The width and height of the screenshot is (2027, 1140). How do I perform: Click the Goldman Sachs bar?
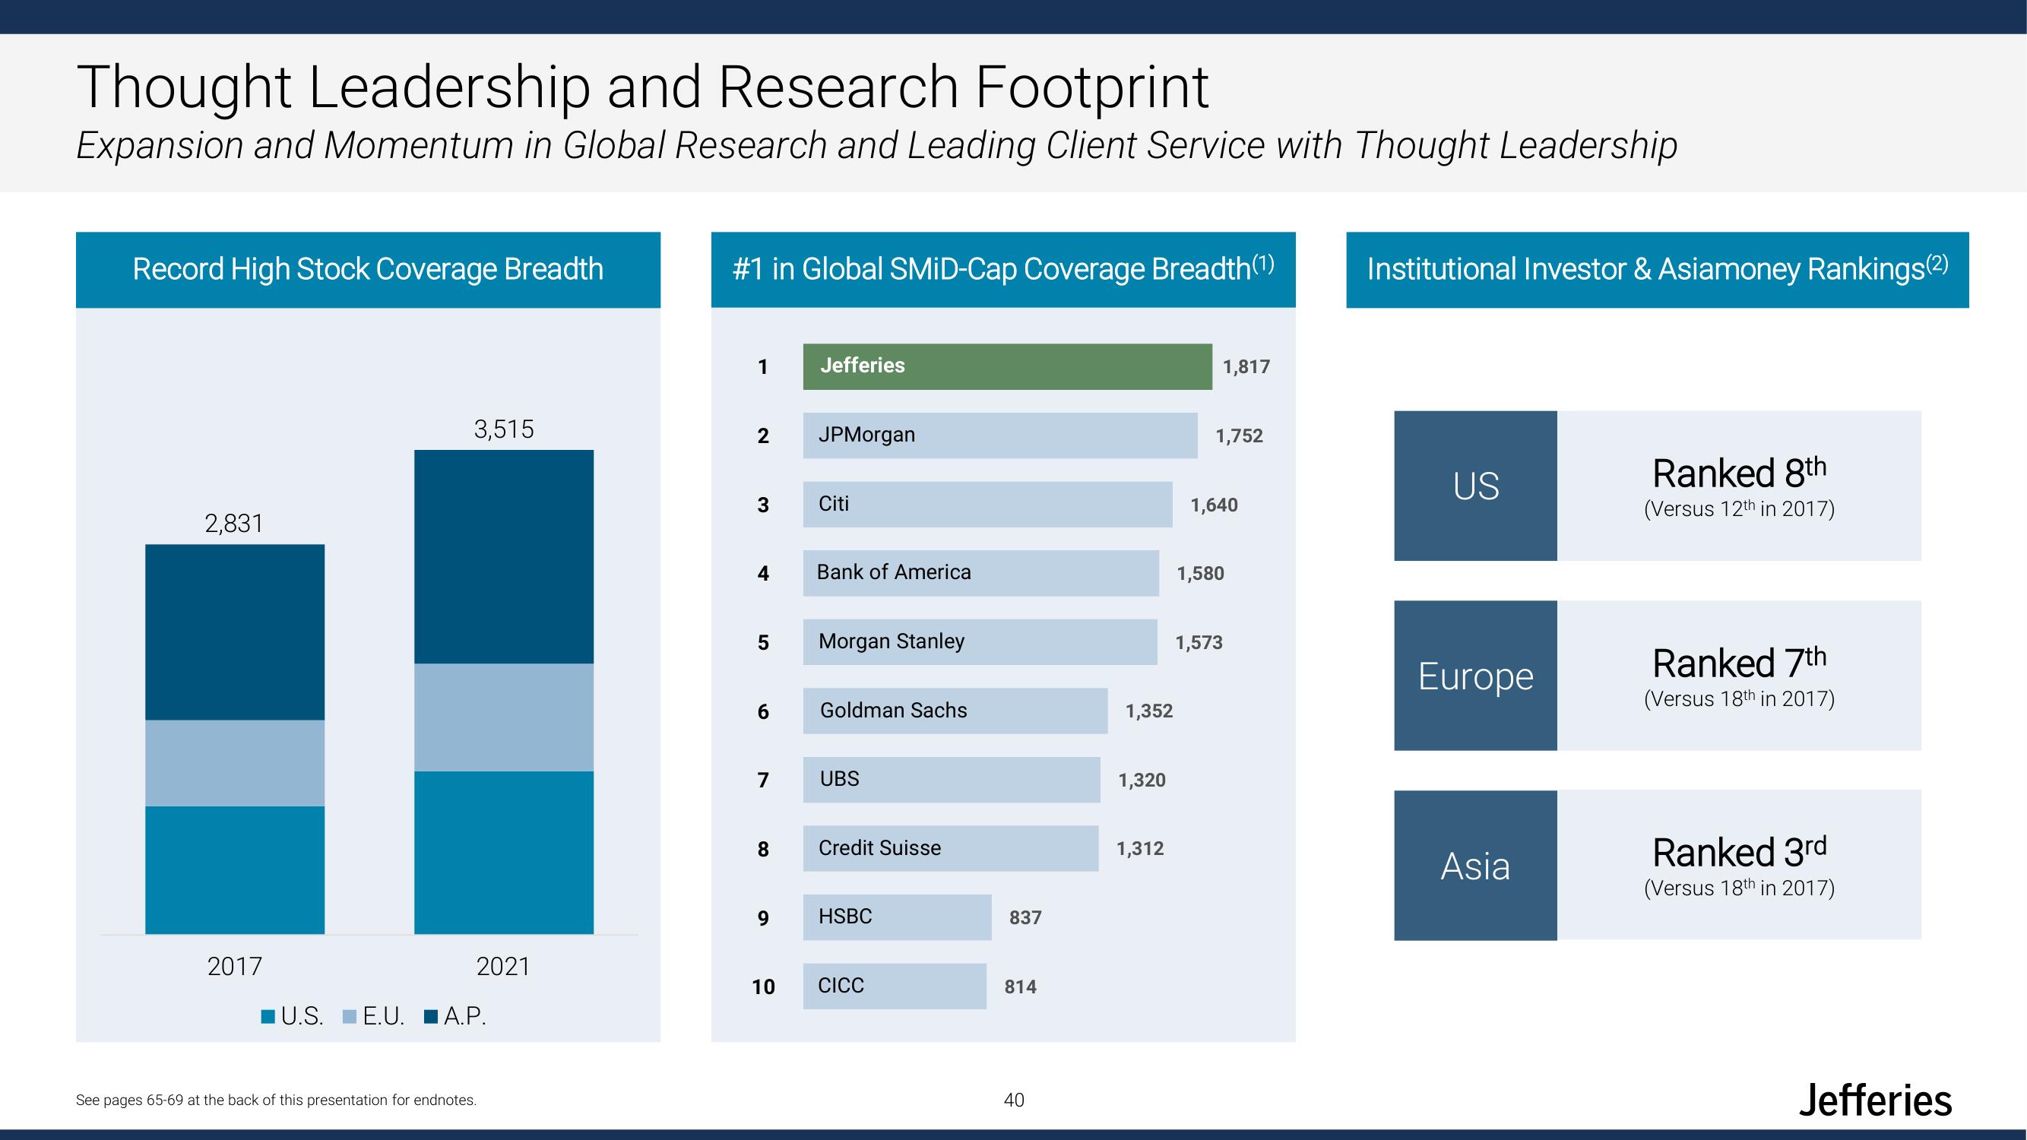[x=955, y=711]
